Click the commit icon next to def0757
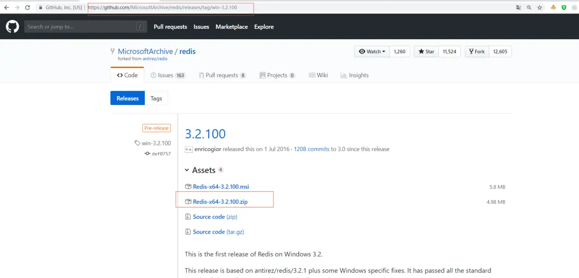 (147, 153)
